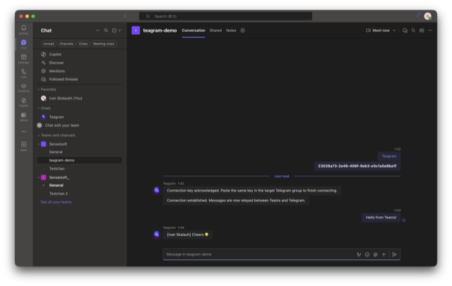Open the Calendar from the left rail

(x=23, y=59)
